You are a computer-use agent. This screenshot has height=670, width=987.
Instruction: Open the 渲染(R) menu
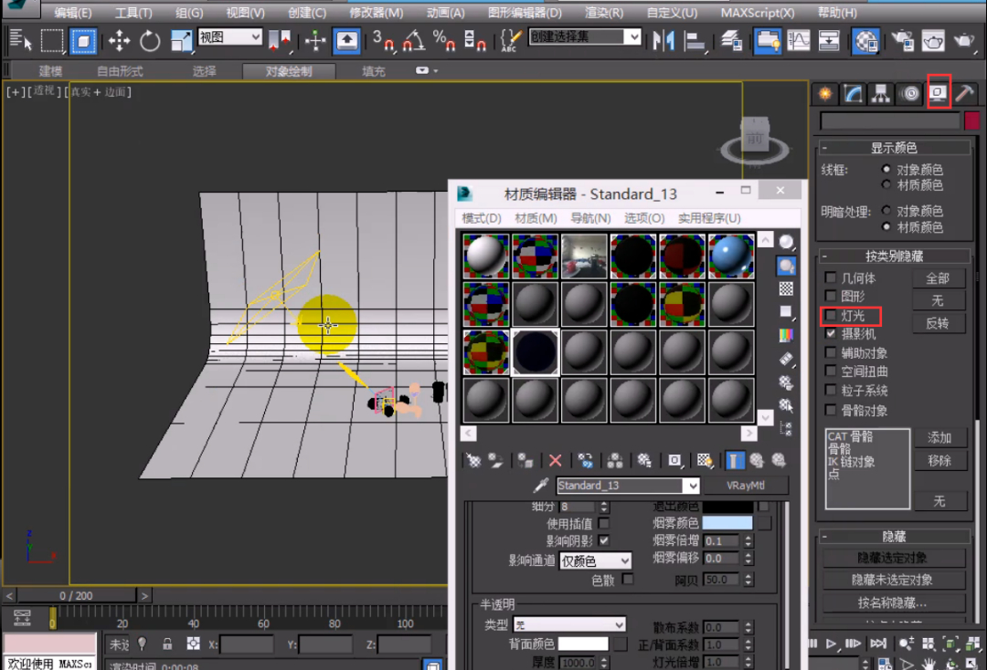603,13
